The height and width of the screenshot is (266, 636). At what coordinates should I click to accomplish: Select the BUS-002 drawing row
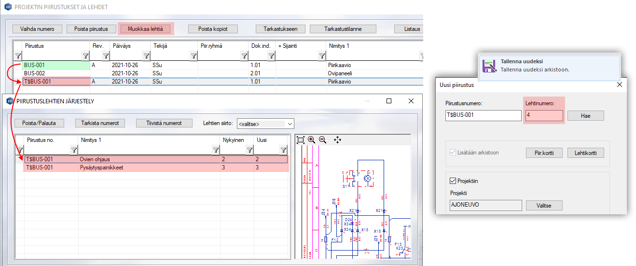34,73
